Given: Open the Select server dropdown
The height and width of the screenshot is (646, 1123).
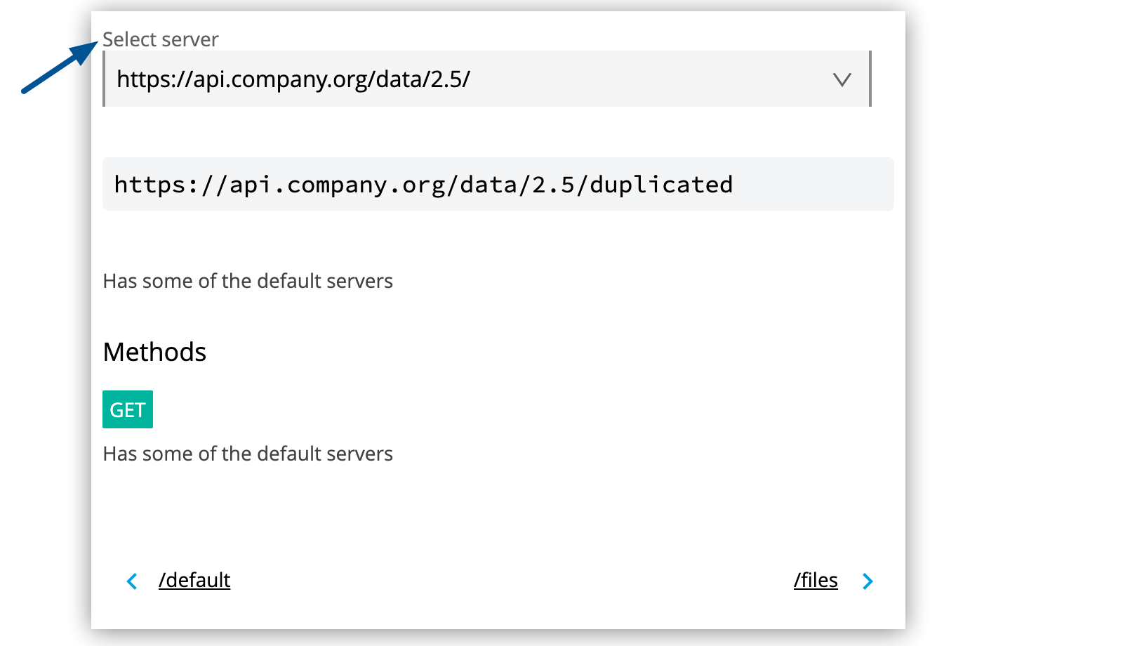Looking at the screenshot, I should click(484, 79).
